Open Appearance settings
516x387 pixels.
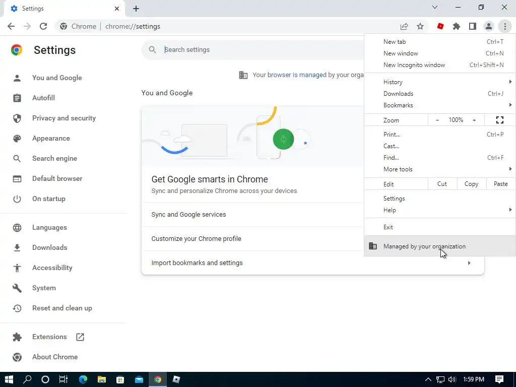[51, 138]
